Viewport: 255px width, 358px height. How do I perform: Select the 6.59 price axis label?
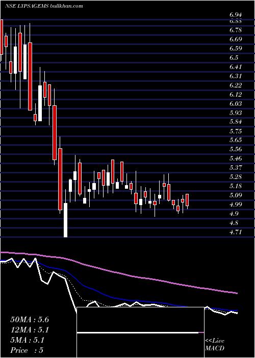click(236, 49)
